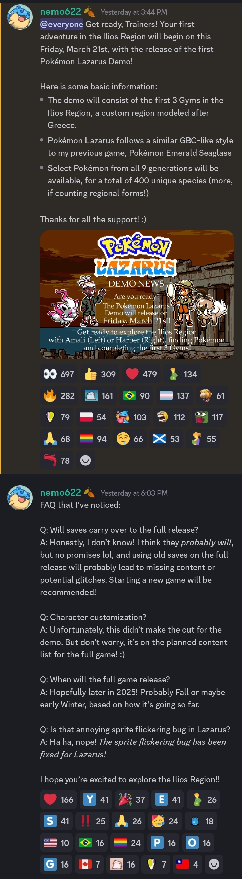Open nemo622's profile from the first message avatar
Image resolution: width=242 pixels, height=879 pixels.
tap(20, 17)
